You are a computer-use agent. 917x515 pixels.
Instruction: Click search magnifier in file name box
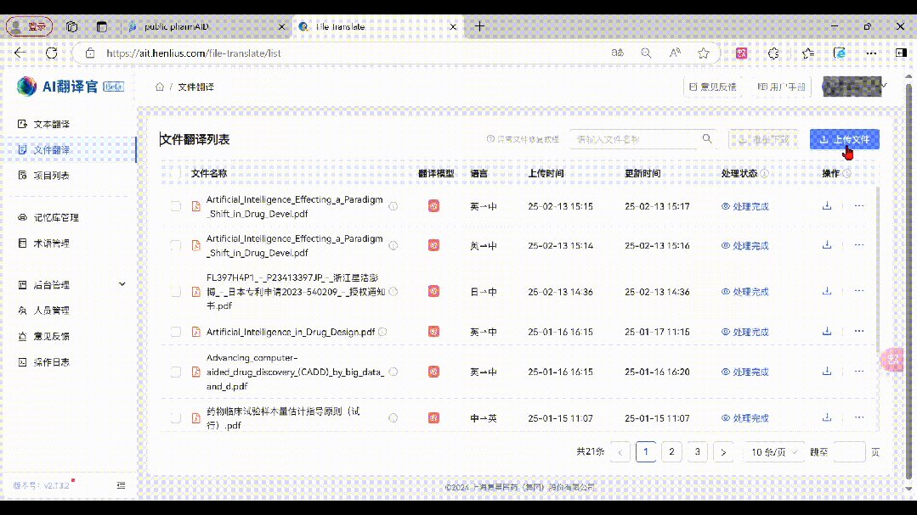(x=707, y=139)
